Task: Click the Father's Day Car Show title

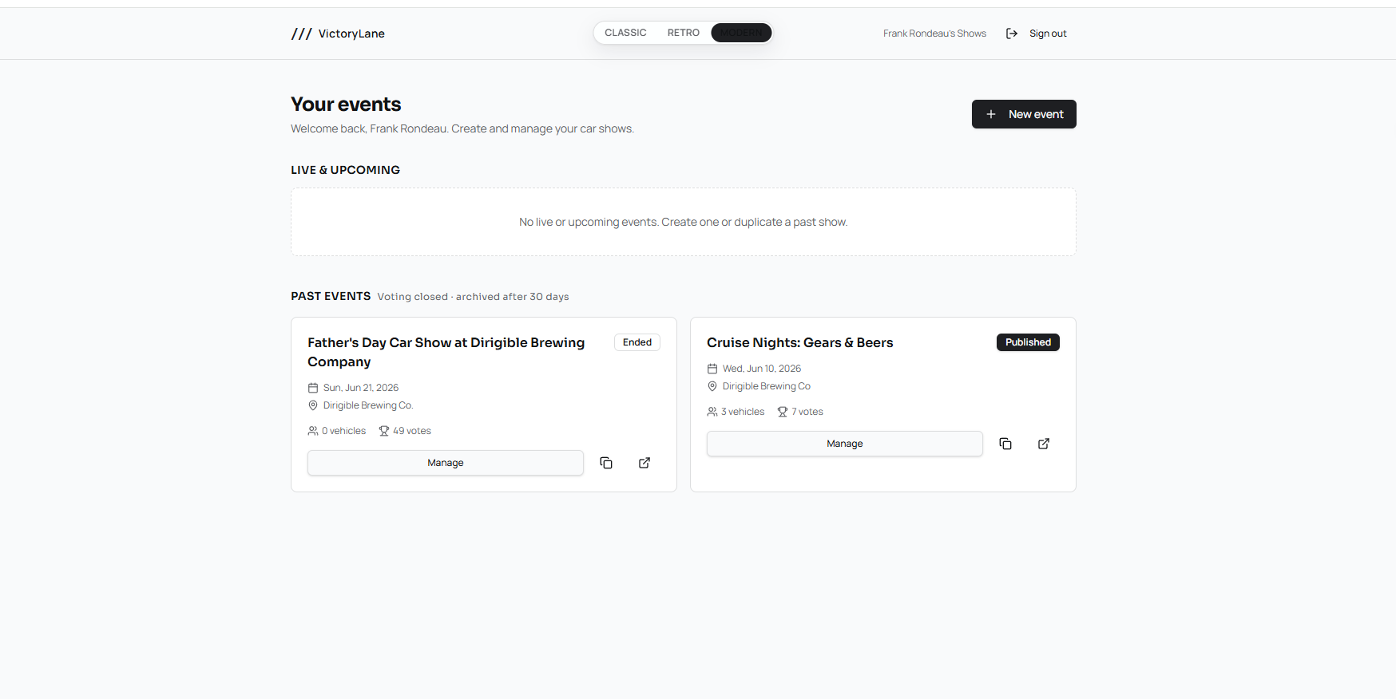Action: [446, 352]
